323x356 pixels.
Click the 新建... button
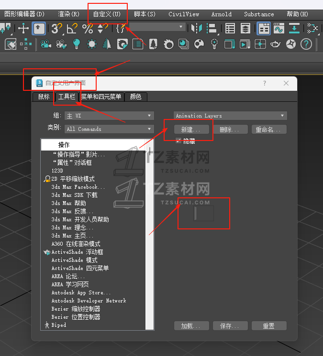[191, 129]
